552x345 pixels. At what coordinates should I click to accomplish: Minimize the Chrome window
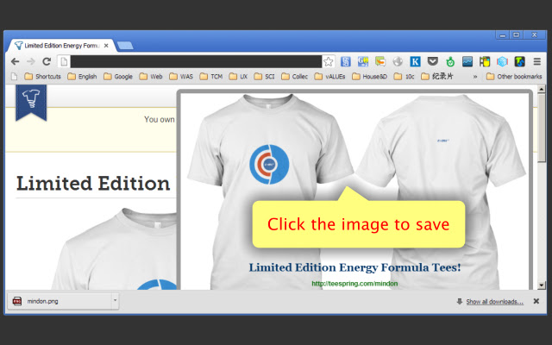pos(503,34)
